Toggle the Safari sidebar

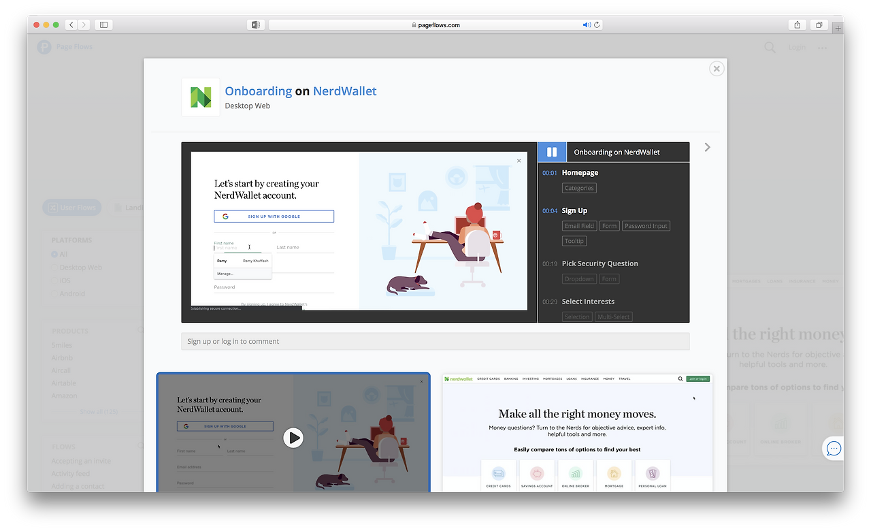point(103,25)
